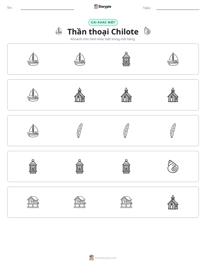The width and height of the screenshot is (206, 266).
Task: Select the third stilt house in bottom row
Action: 126,202
